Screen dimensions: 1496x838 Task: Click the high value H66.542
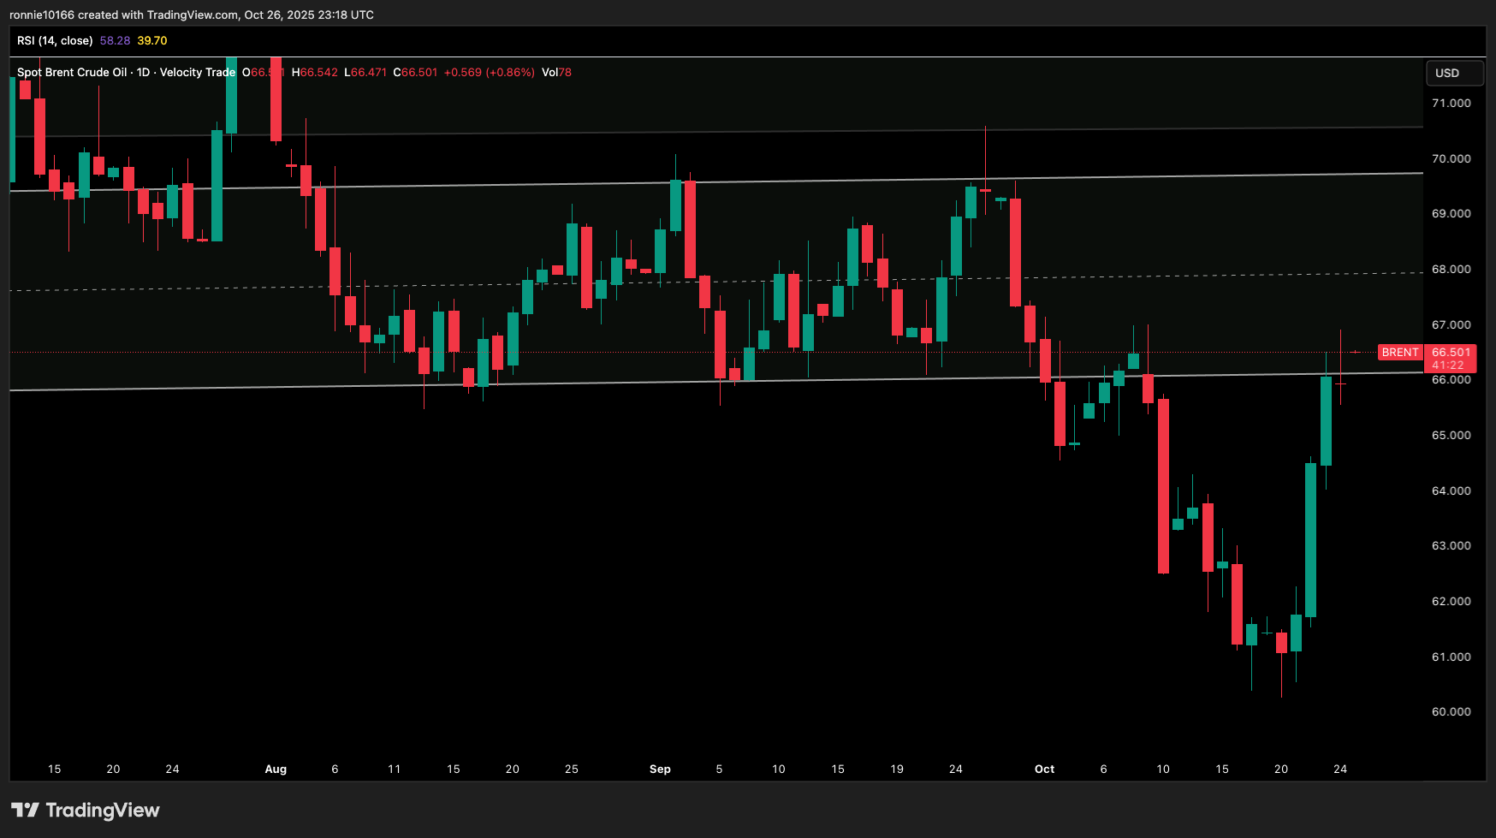tap(313, 73)
